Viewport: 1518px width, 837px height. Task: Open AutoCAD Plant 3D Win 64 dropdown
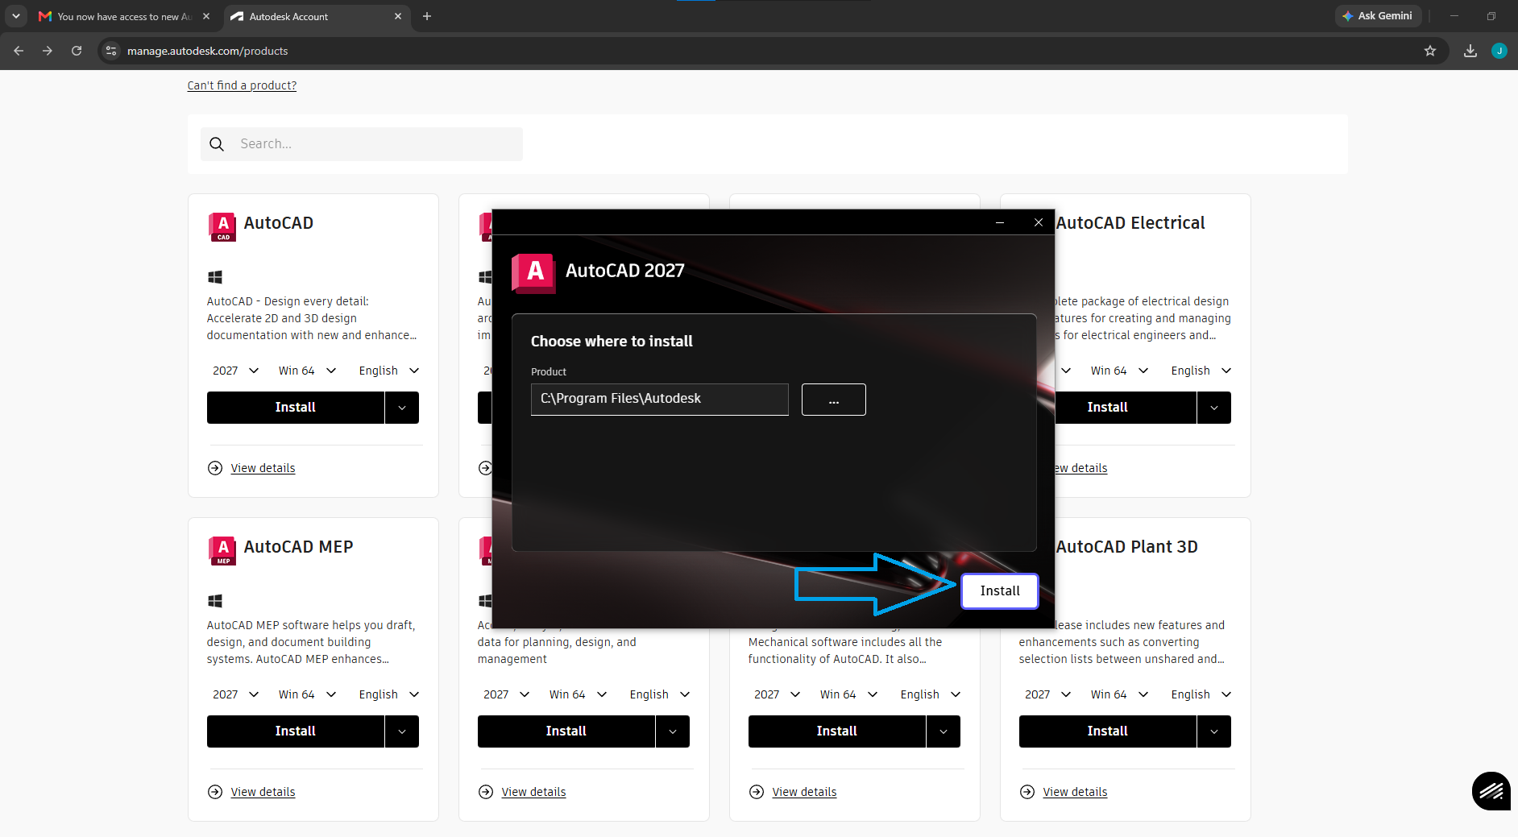click(x=1119, y=694)
